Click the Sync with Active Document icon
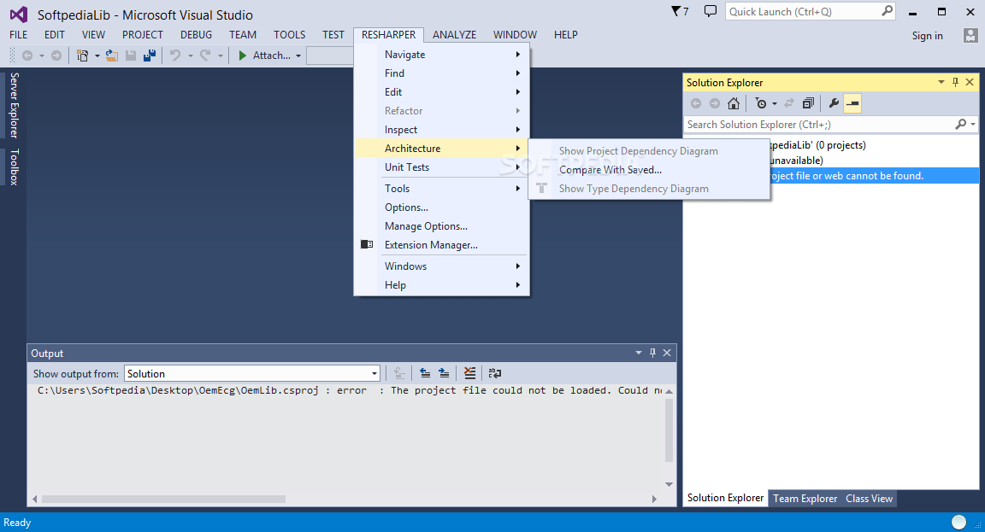This screenshot has width=985, height=532. click(x=790, y=103)
